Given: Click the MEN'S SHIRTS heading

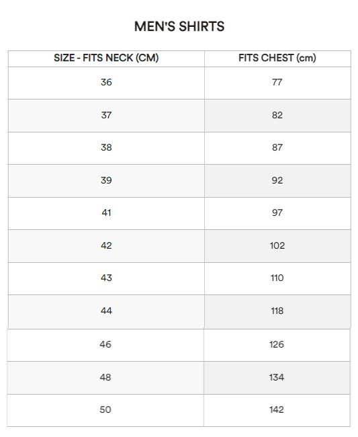Looking at the screenshot, I should tap(179, 26).
